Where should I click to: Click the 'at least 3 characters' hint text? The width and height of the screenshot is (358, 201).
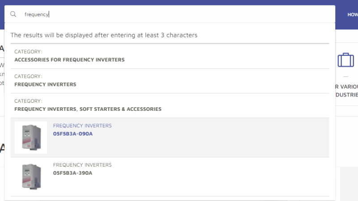pos(104,35)
